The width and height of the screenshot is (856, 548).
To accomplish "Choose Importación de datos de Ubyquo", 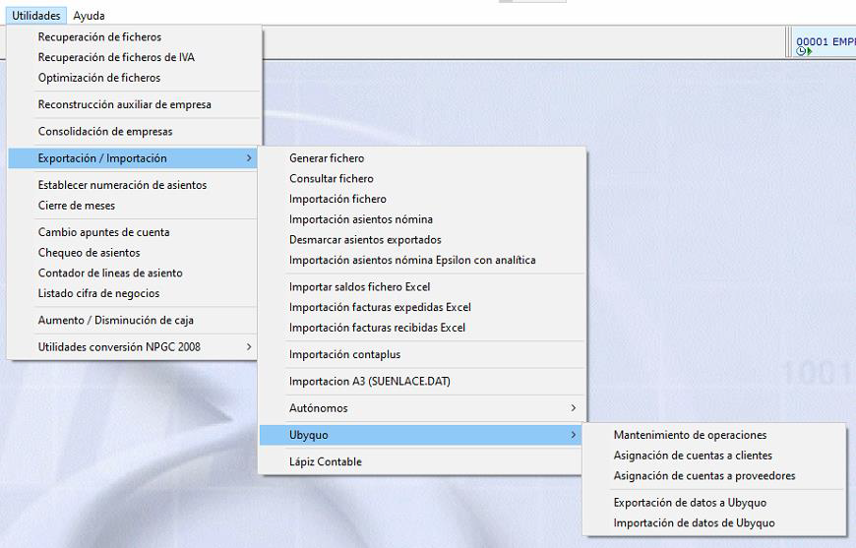I will tap(714, 522).
